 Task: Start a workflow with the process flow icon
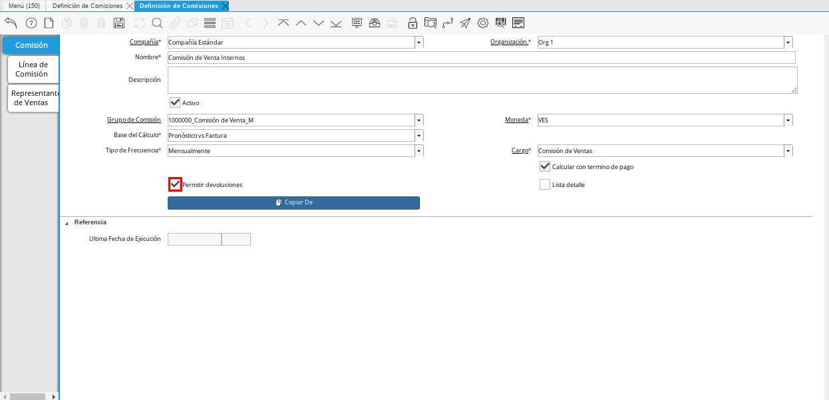point(448,23)
